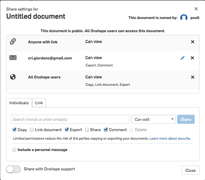
Task: Enable the Share permission checkbox
Action: [87, 130]
